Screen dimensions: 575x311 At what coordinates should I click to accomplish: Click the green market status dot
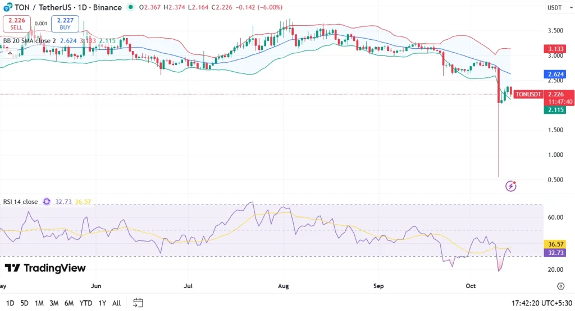pyautogui.click(x=131, y=7)
